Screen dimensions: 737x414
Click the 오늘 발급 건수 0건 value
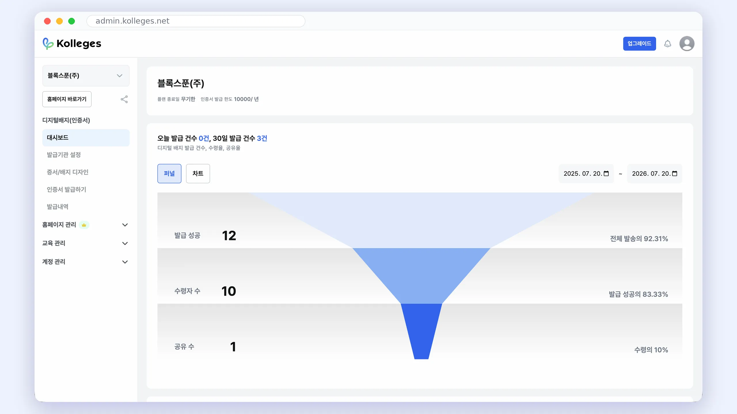click(x=204, y=138)
